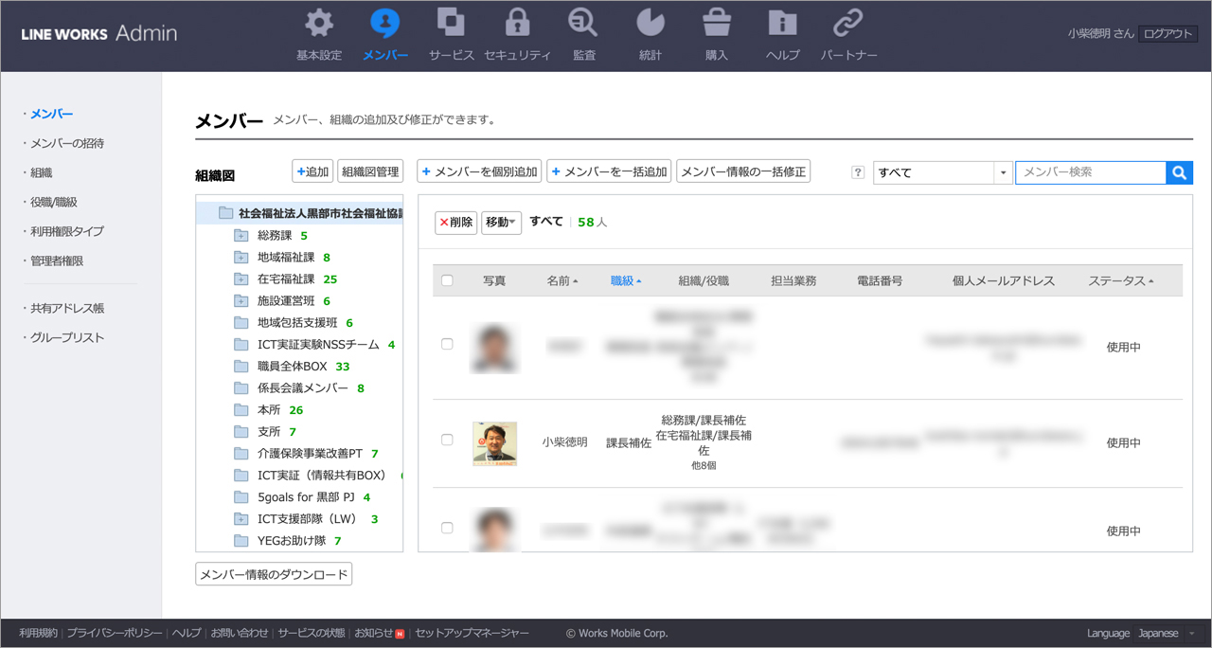Expand the 総務課 tree node
Screen dimensions: 1212x648
pyautogui.click(x=241, y=236)
